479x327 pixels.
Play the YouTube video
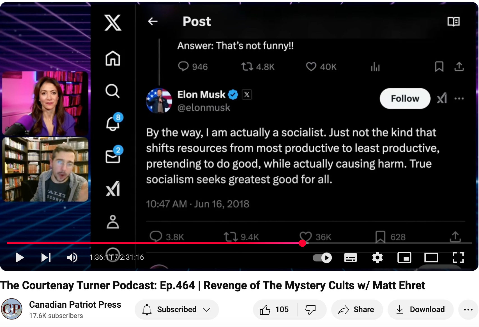point(19,257)
